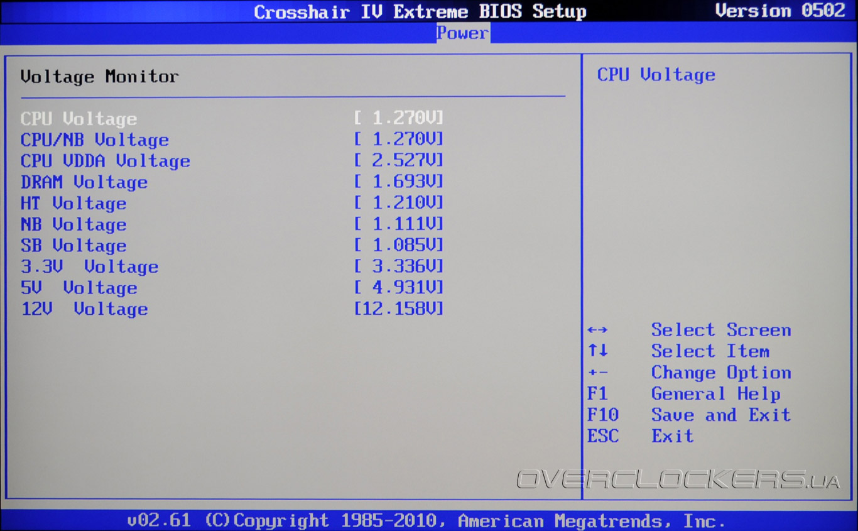The image size is (858, 531).
Task: Click the F1 key label
Action: tap(597, 394)
